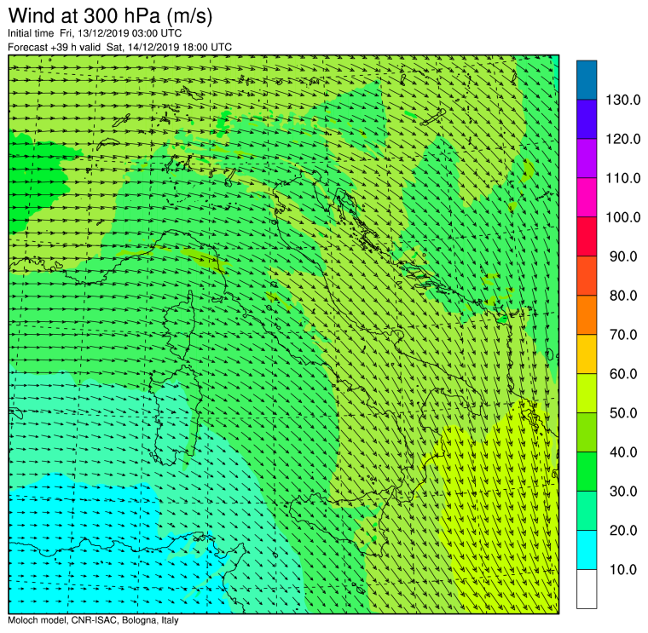Click the 90.0 colorbar label
Viewport: 648px width, 633px height.
[623, 256]
